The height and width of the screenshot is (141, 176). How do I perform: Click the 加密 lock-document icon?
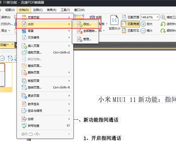24,119
